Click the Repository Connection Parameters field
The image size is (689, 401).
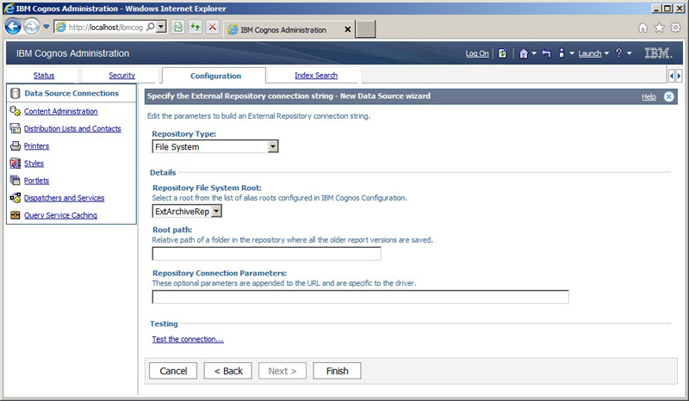360,297
